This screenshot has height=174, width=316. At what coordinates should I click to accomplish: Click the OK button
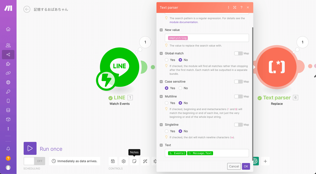tap(246, 166)
